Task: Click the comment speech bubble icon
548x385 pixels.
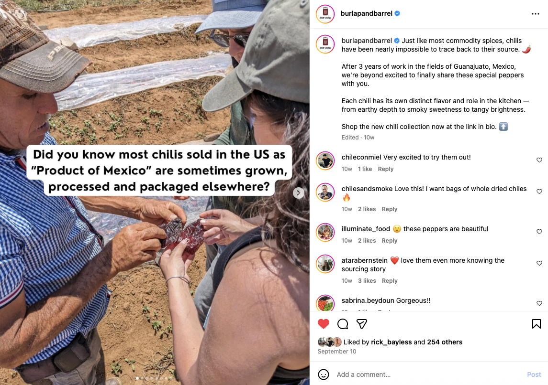Action: coord(343,324)
